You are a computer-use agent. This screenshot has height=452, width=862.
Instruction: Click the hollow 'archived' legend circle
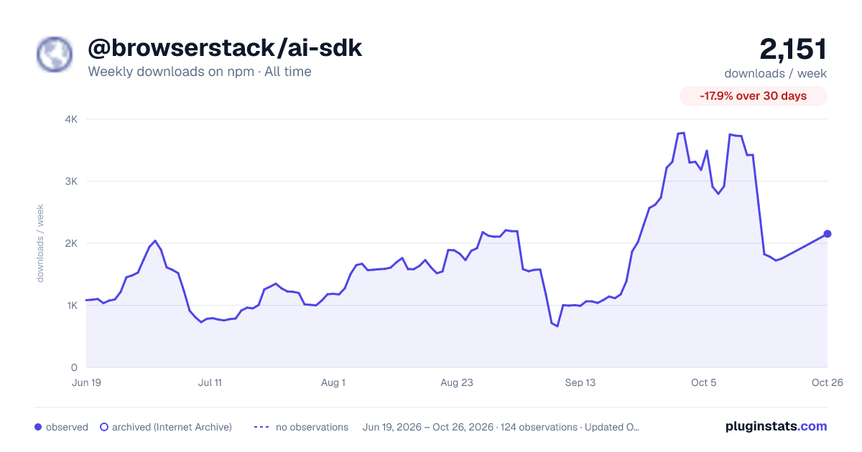[x=104, y=427]
